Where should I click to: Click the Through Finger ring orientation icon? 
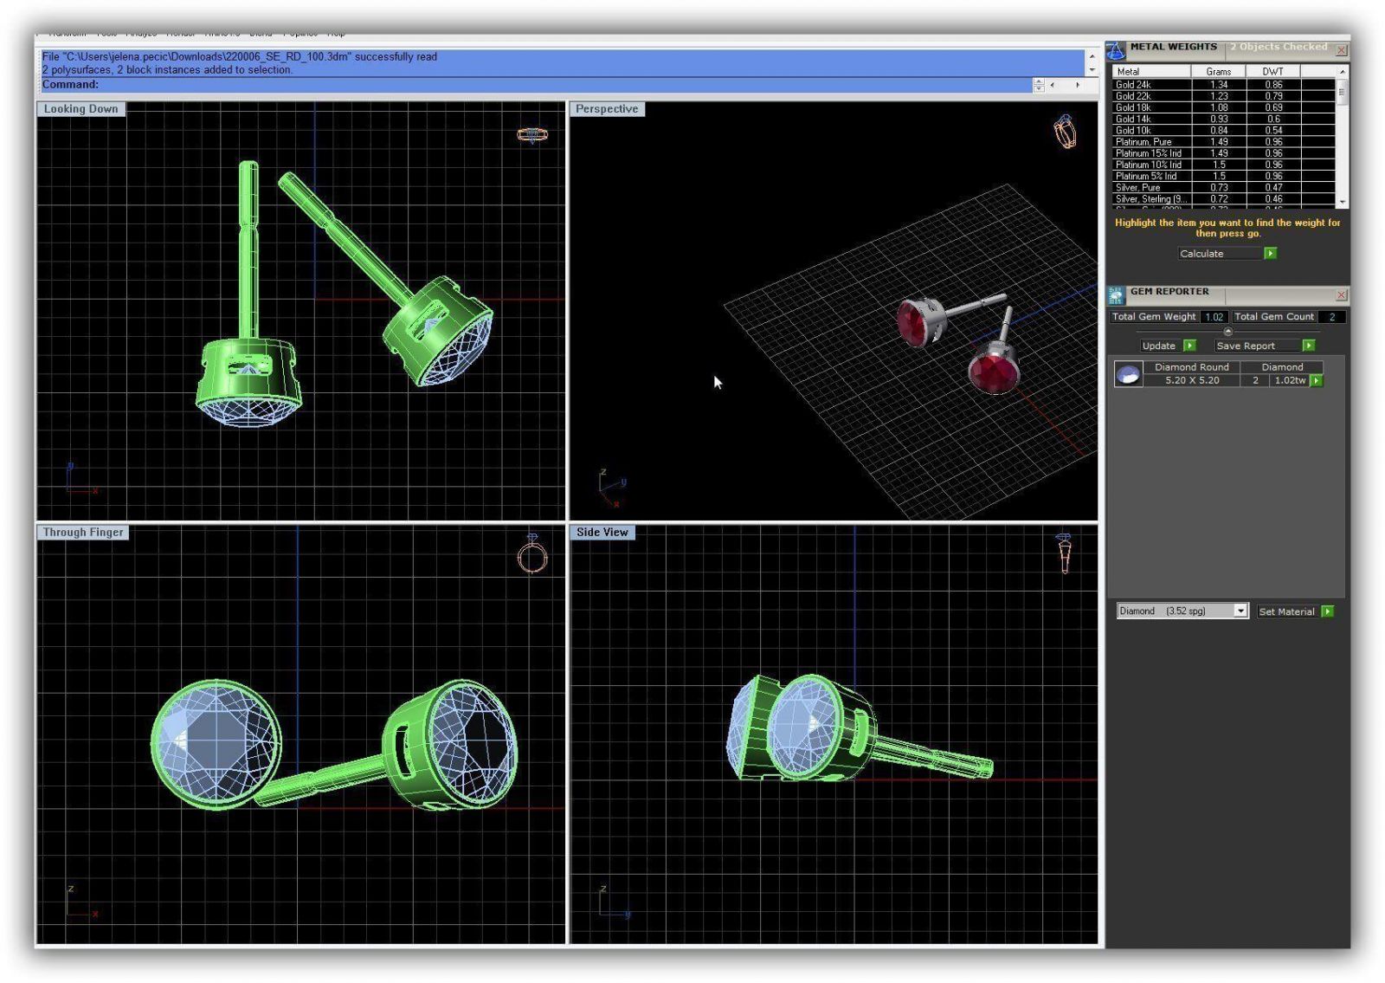[x=531, y=554]
